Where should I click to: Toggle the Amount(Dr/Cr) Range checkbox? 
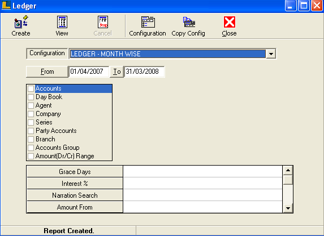click(31, 156)
